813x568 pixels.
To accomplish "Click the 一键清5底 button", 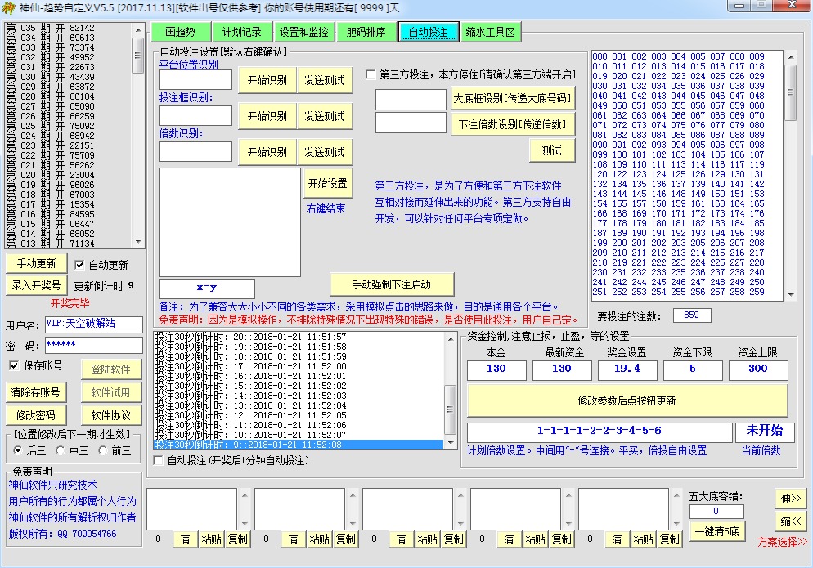I will tap(717, 531).
